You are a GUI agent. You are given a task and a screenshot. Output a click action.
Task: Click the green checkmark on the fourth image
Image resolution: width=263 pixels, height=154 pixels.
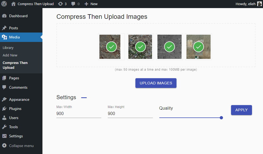[199, 47]
